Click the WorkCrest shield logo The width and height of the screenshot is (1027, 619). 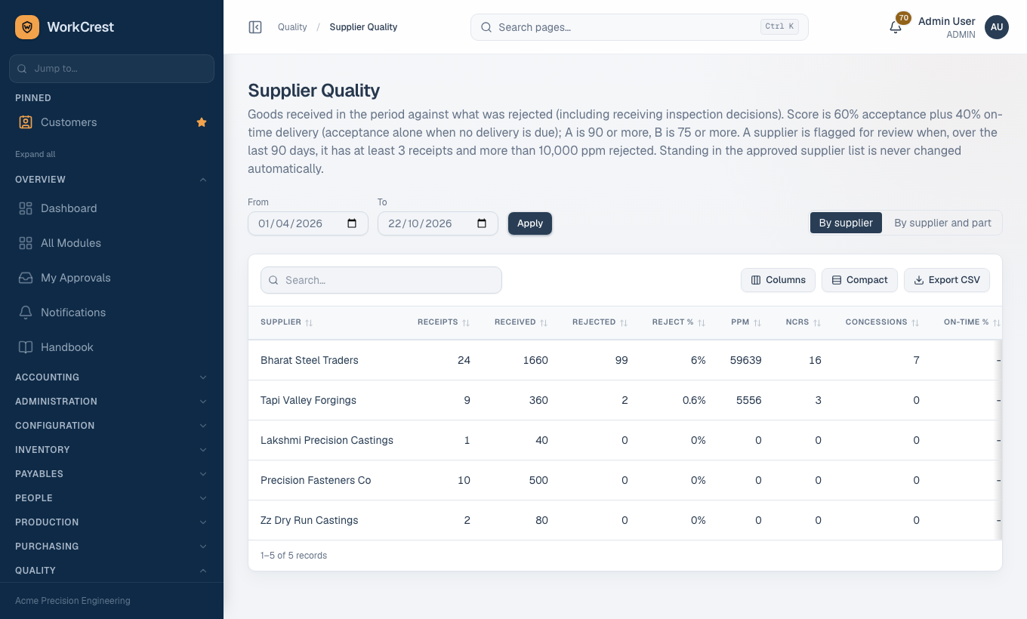click(27, 27)
